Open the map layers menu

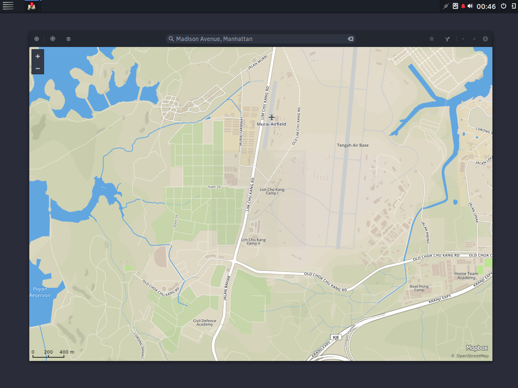point(68,39)
